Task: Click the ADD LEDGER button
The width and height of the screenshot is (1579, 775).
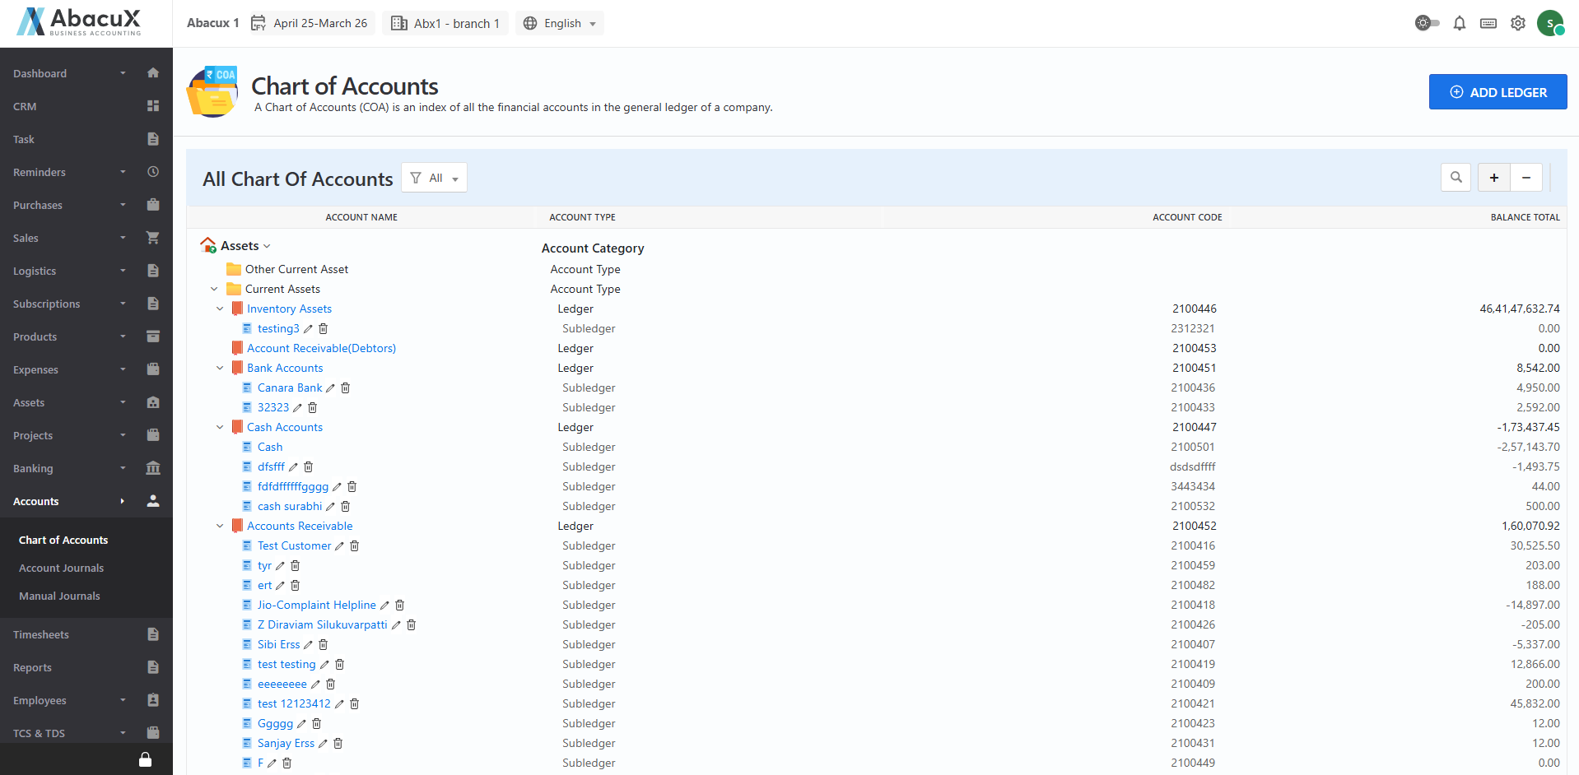Action: (x=1497, y=92)
